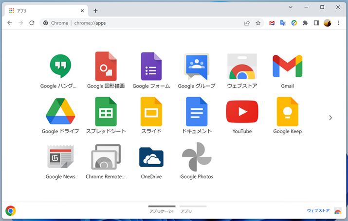Viewport: 348px width, 221px height.
Task: View site info via Chrome chip
Action: [55, 23]
